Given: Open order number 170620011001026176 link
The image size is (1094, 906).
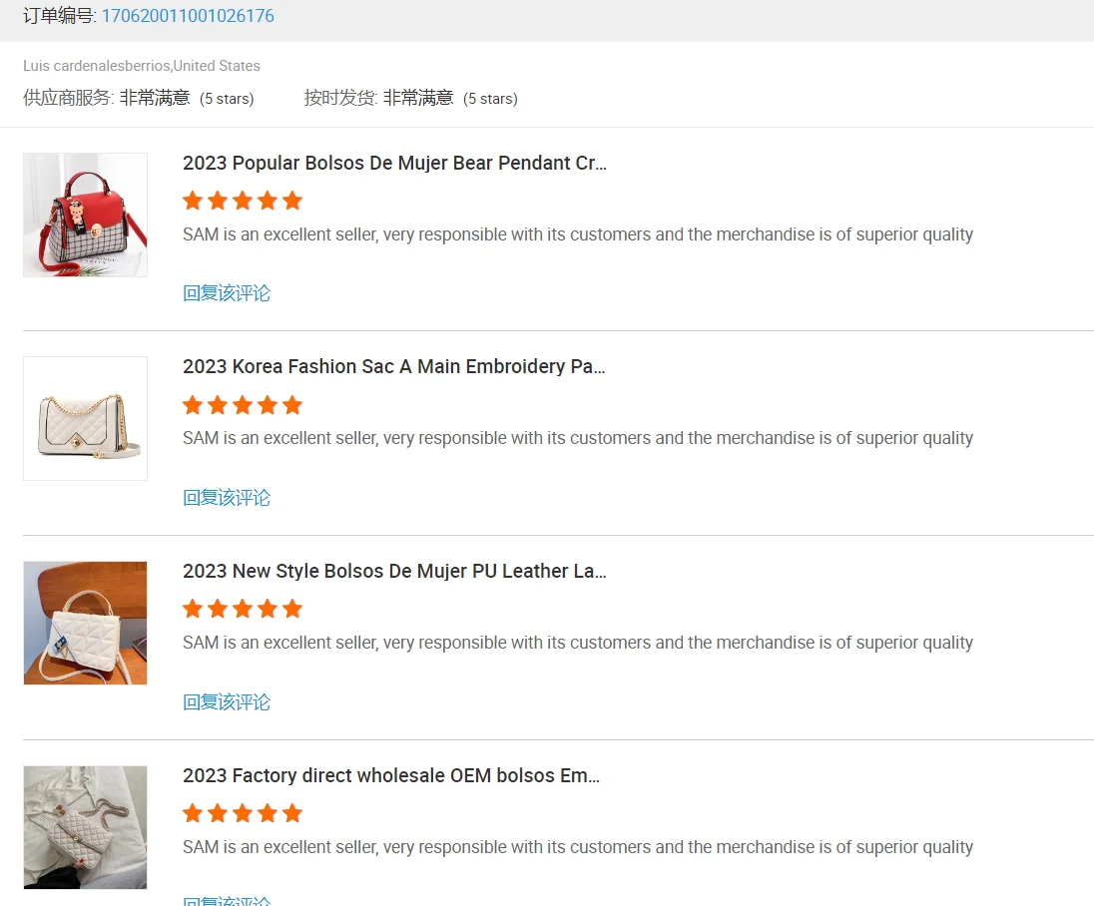Looking at the screenshot, I should [188, 16].
